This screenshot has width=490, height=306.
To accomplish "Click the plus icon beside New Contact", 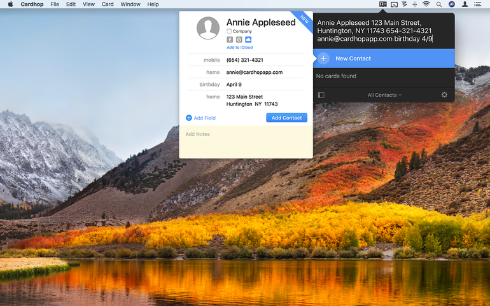I will click(x=323, y=59).
